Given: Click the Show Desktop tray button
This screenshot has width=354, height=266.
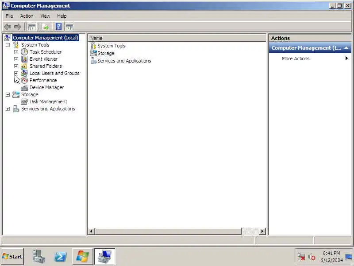Looking at the screenshot, I should click(x=349, y=257).
